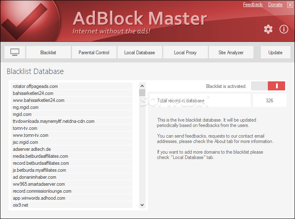Open the Site Analyzer tab
Image resolution: width=295 pixels, height=219 pixels.
[231, 52]
